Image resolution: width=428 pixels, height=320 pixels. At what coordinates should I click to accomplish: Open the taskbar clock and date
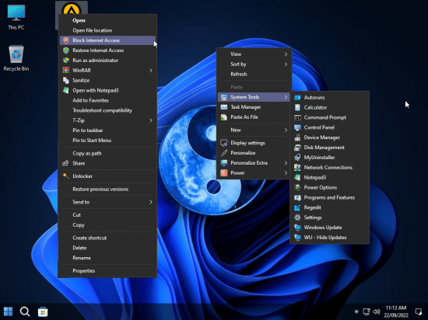[396, 311]
